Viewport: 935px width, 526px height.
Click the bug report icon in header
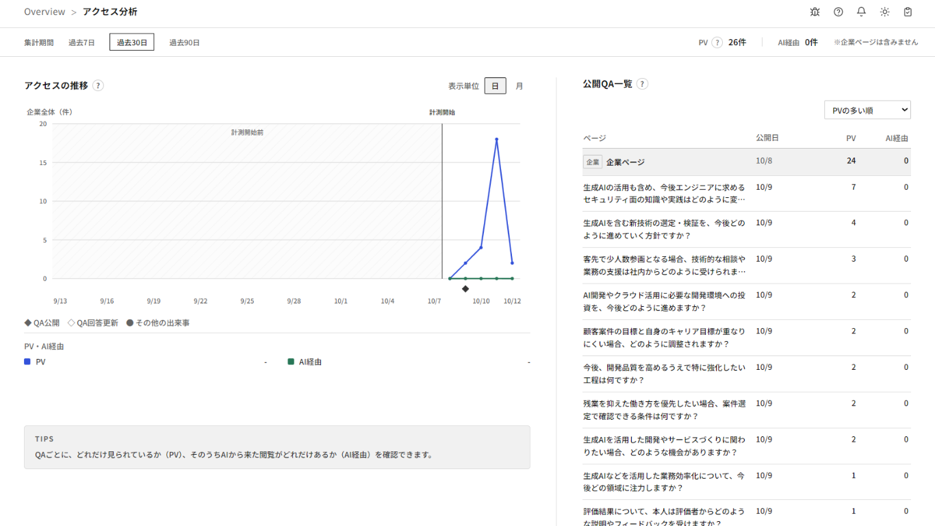coord(815,12)
